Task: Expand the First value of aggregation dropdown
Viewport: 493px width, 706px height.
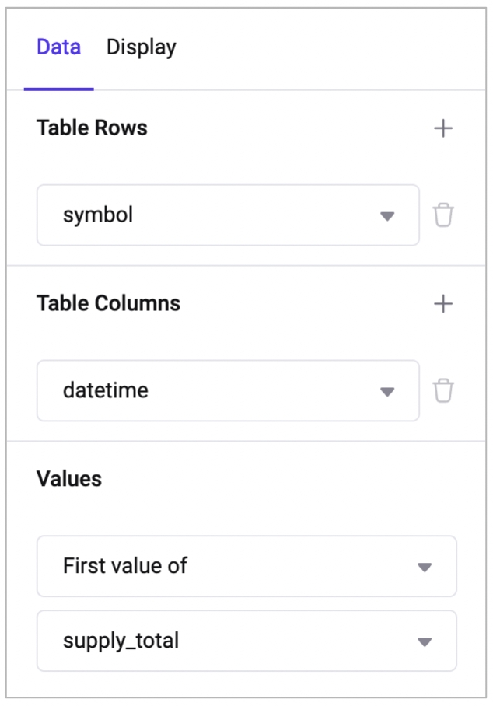Action: point(246,566)
